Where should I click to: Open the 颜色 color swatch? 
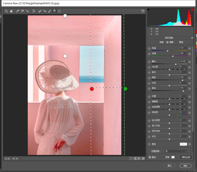[x=183, y=144]
